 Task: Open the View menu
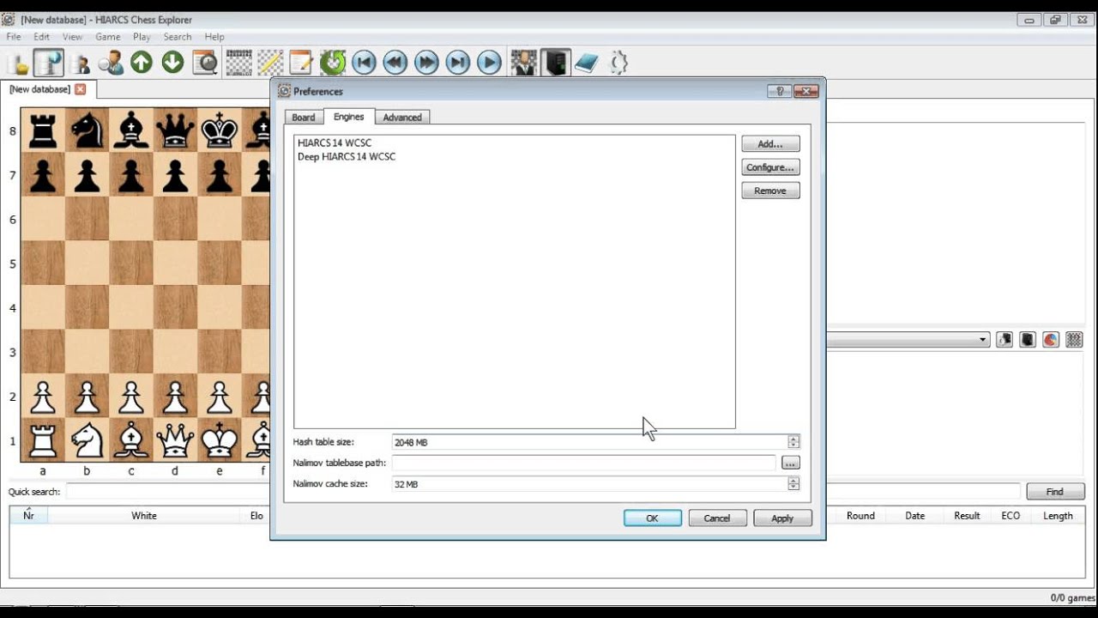[x=72, y=37]
